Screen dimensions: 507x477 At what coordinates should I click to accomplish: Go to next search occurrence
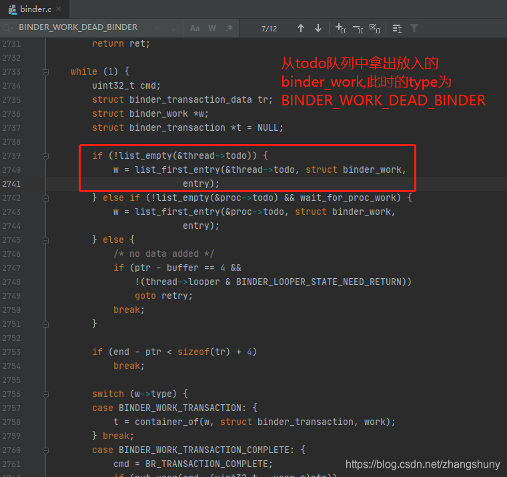click(x=318, y=29)
